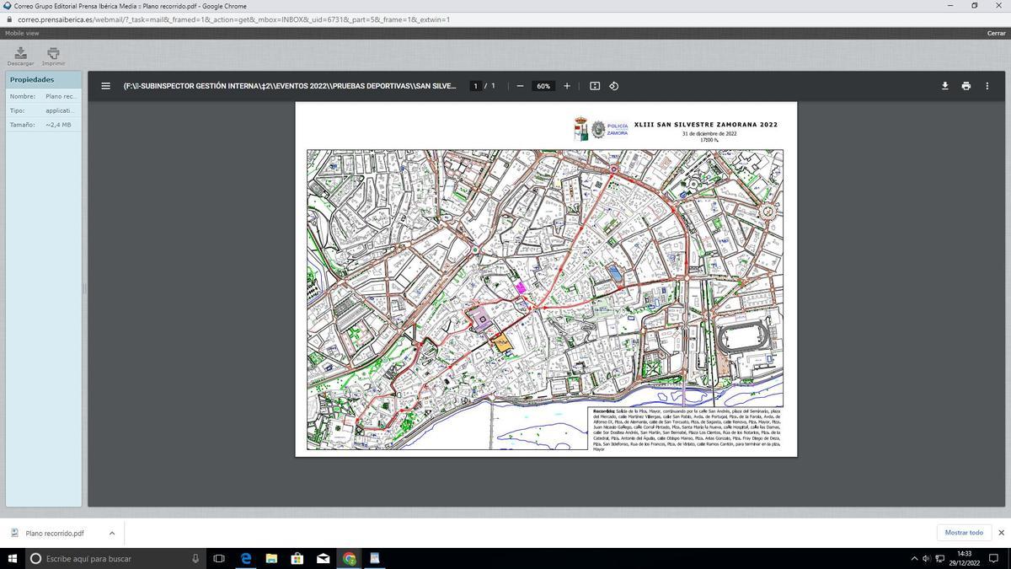Click the fit to page icon
This screenshot has height=569, width=1011.
[595, 86]
